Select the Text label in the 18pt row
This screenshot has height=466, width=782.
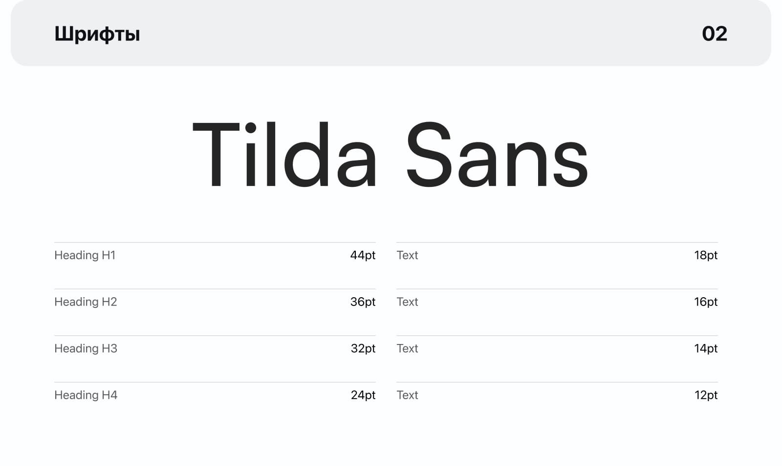(407, 255)
